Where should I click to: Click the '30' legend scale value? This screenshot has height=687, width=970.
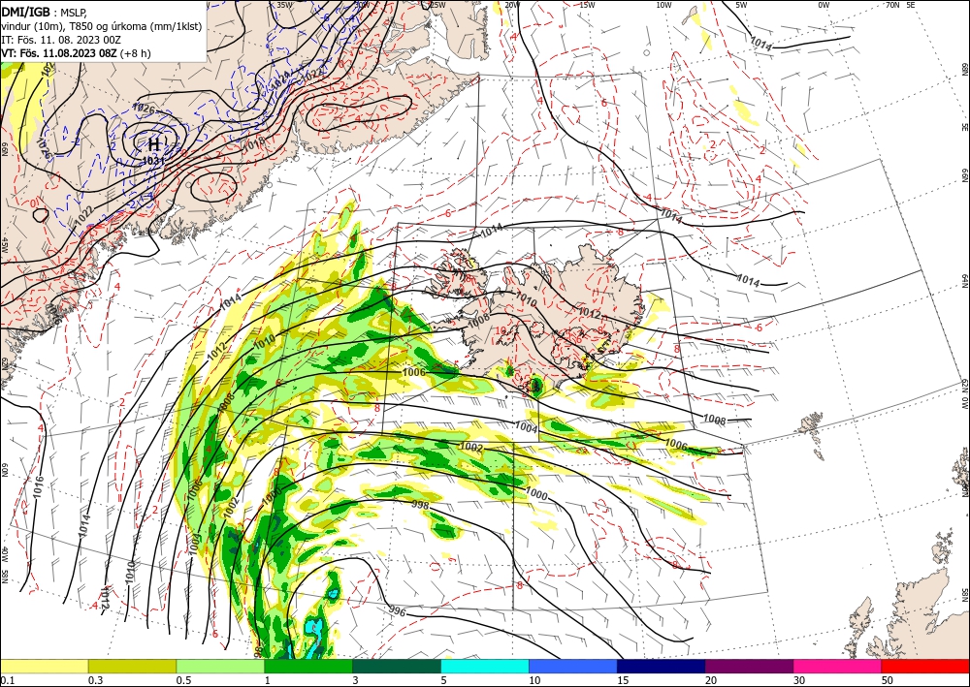pyautogui.click(x=799, y=680)
